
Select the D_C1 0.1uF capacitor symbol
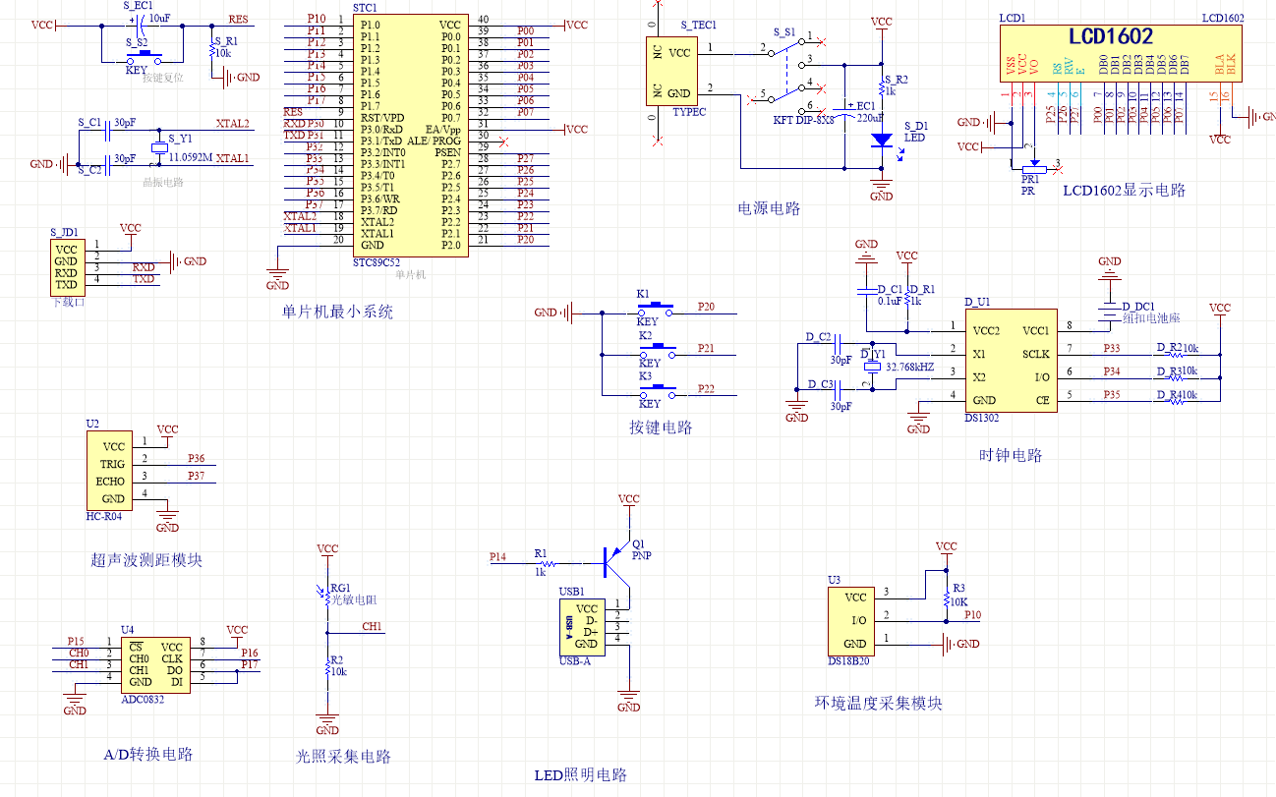click(866, 291)
